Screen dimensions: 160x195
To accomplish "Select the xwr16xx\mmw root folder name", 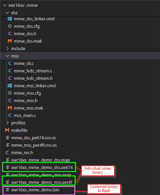I will pyautogui.click(x=23, y=5).
